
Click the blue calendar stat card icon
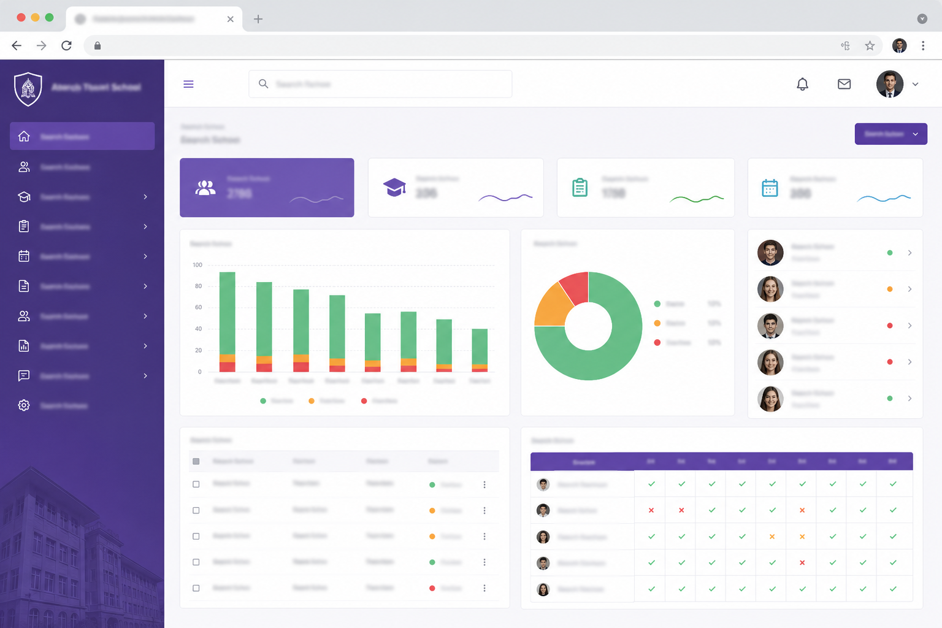pyautogui.click(x=770, y=188)
